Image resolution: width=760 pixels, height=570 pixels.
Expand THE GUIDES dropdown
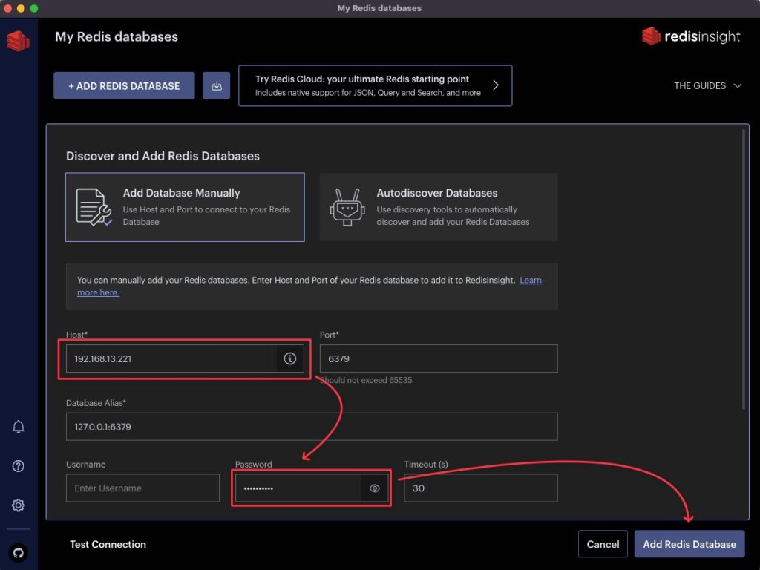pos(707,86)
